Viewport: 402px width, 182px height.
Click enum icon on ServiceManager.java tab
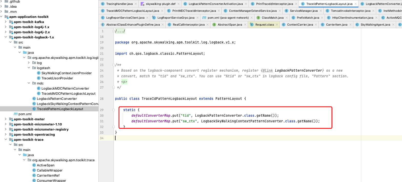(x=286, y=11)
